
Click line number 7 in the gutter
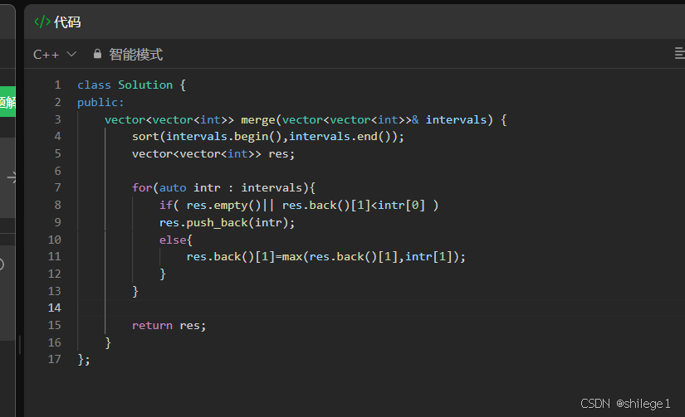[x=57, y=187]
